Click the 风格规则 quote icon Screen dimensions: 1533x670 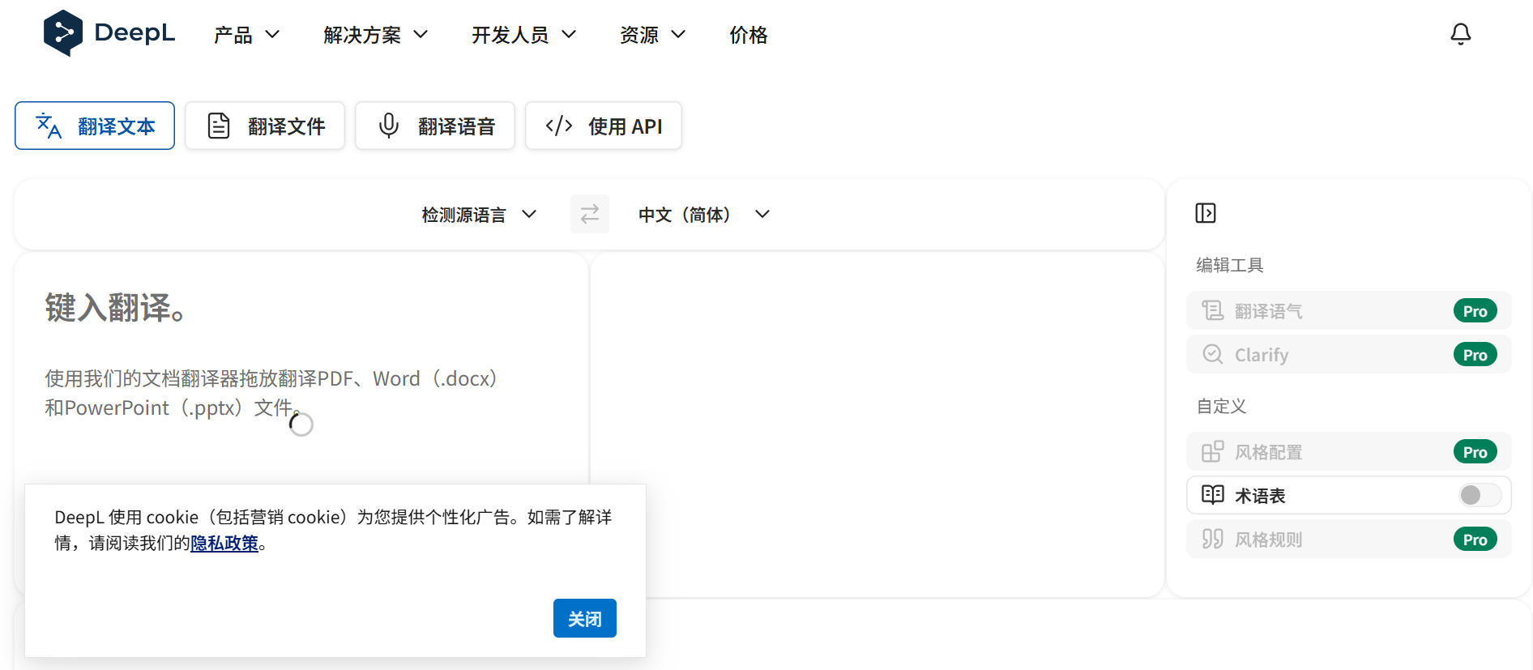[x=1212, y=539]
